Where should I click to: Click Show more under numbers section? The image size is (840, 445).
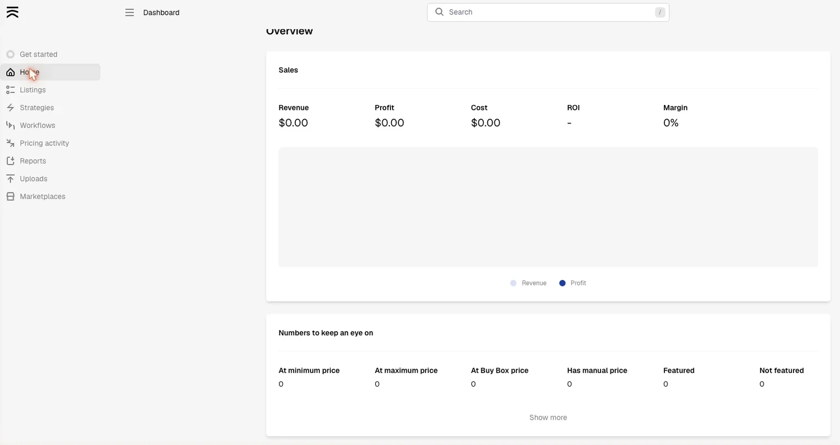548,418
